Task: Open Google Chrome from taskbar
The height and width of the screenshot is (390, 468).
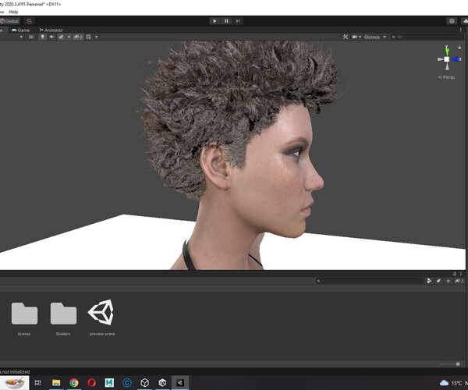Action: point(74,382)
